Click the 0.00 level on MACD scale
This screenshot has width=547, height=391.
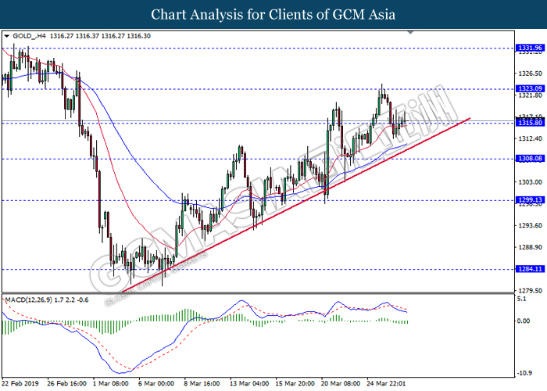pyautogui.click(x=525, y=321)
